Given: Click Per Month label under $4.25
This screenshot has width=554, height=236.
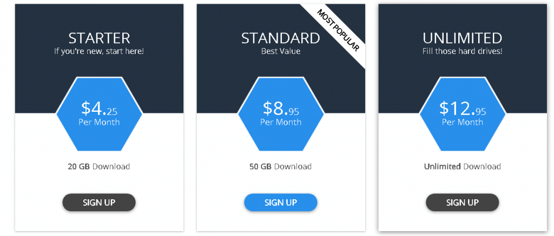Looking at the screenshot, I should click(x=99, y=122).
